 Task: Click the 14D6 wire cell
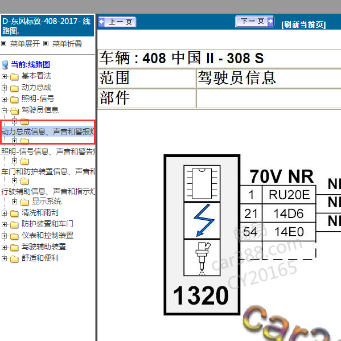pyautogui.click(x=289, y=213)
